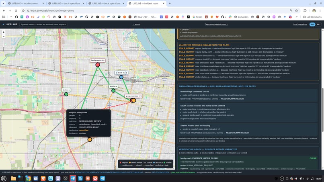Image resolution: width=324 pixels, height=182 pixels.
Task: Switch to third tab LIFELINE Local operations
Action: click(x=106, y=3)
